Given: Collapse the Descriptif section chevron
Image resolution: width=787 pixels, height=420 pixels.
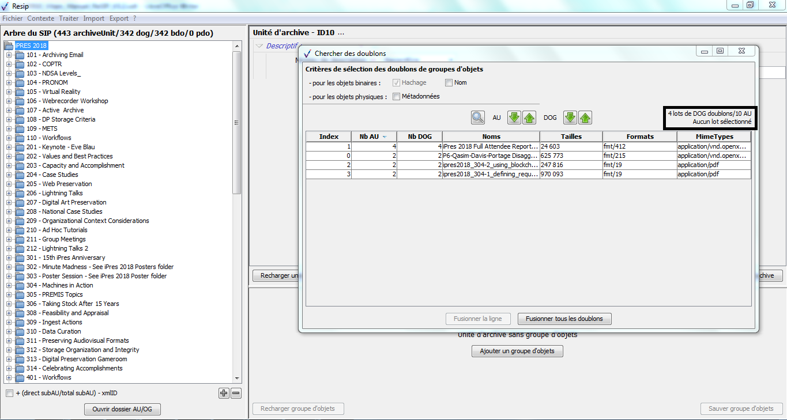Looking at the screenshot, I should [x=259, y=46].
